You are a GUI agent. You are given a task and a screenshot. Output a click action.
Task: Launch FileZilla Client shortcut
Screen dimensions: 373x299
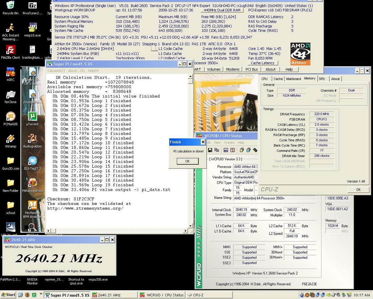[x=10, y=52]
